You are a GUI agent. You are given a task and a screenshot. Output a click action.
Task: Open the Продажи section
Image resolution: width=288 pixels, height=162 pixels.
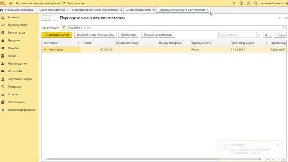pyautogui.click(x=14, y=40)
